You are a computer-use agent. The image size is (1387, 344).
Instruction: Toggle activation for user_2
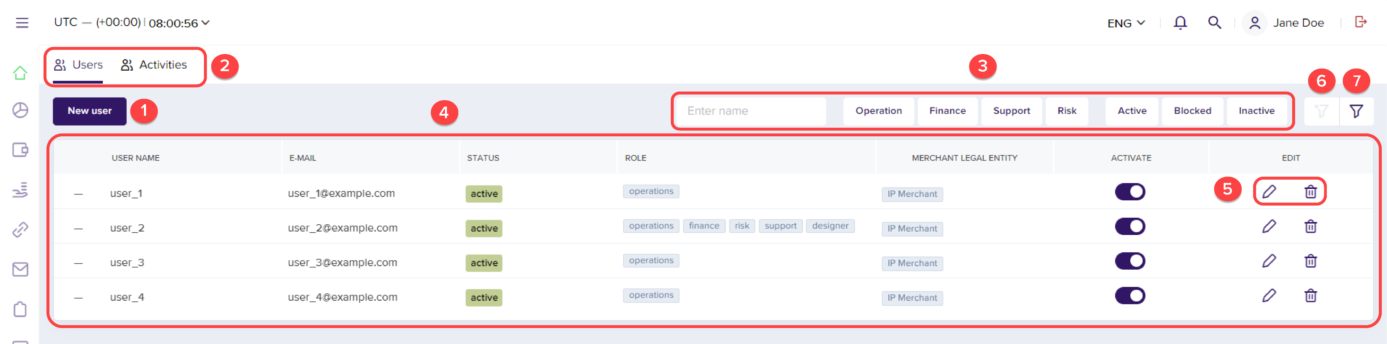[x=1130, y=226]
